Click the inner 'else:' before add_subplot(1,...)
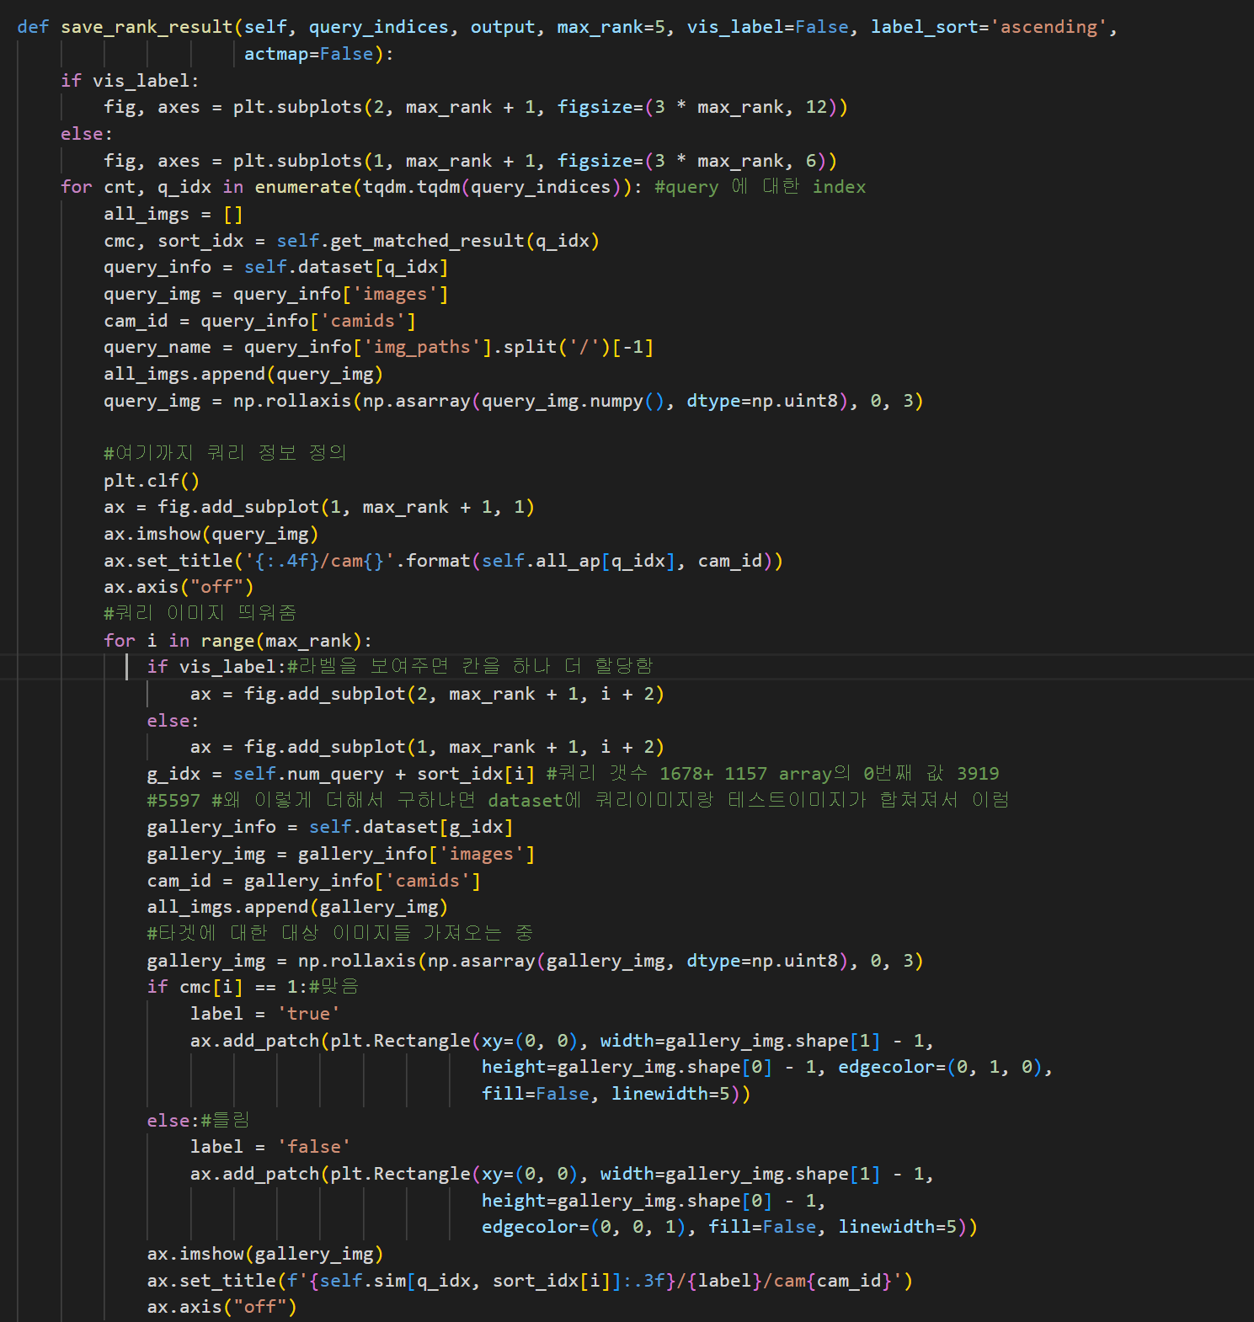The width and height of the screenshot is (1254, 1322). click(173, 721)
